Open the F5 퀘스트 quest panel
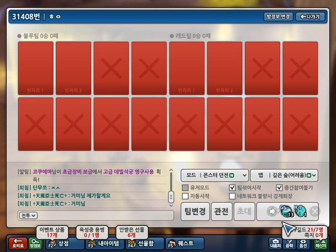This screenshot has height=252, width=336. (x=185, y=244)
